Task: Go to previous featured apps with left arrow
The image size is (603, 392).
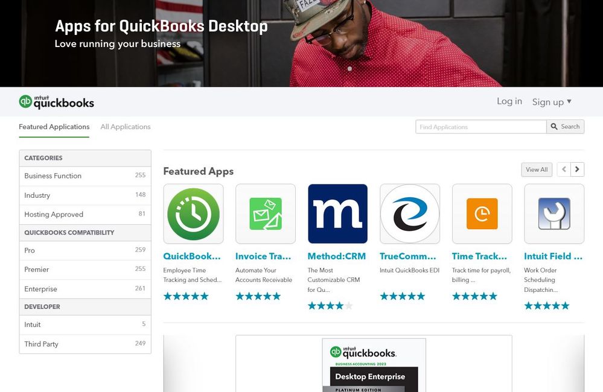Action: [564, 169]
